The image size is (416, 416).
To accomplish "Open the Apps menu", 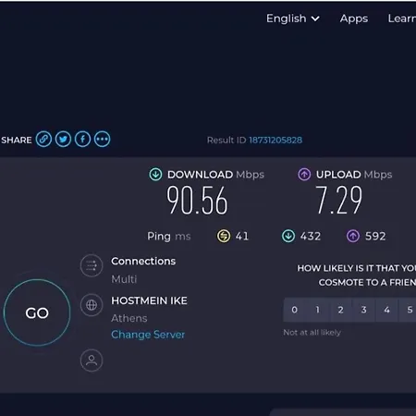I will point(354,18).
